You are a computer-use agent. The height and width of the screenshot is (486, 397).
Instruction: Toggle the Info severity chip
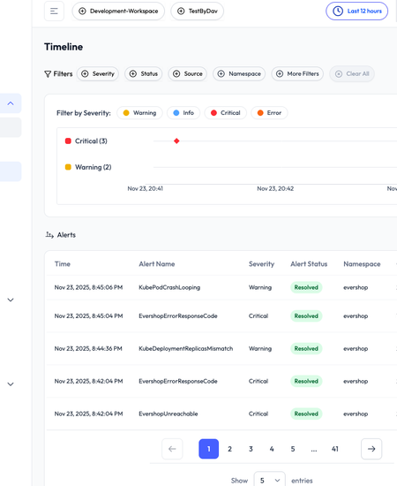(184, 113)
